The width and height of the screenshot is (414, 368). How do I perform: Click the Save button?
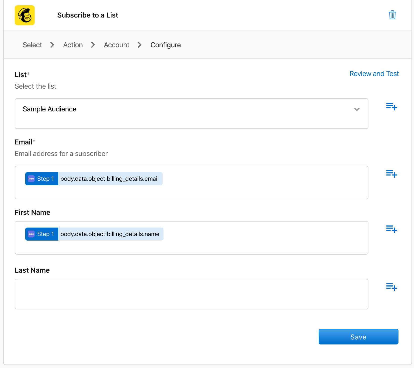click(358, 337)
